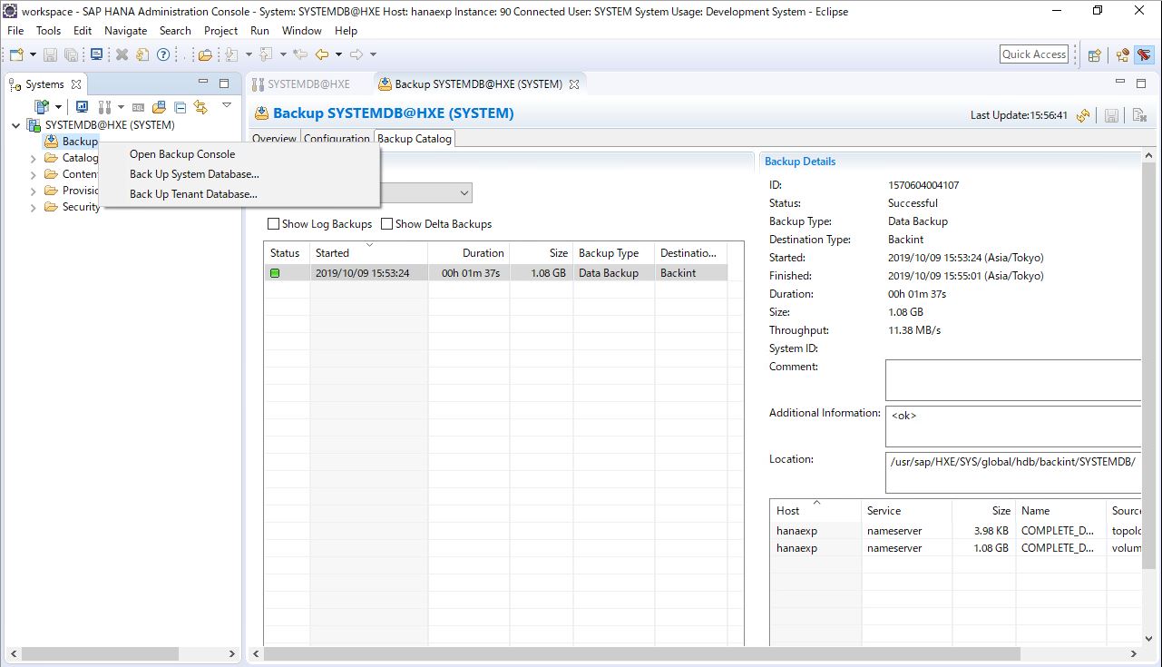Image resolution: width=1162 pixels, height=667 pixels.
Task: Select the Administration Console perspective icon
Action: point(1144,54)
